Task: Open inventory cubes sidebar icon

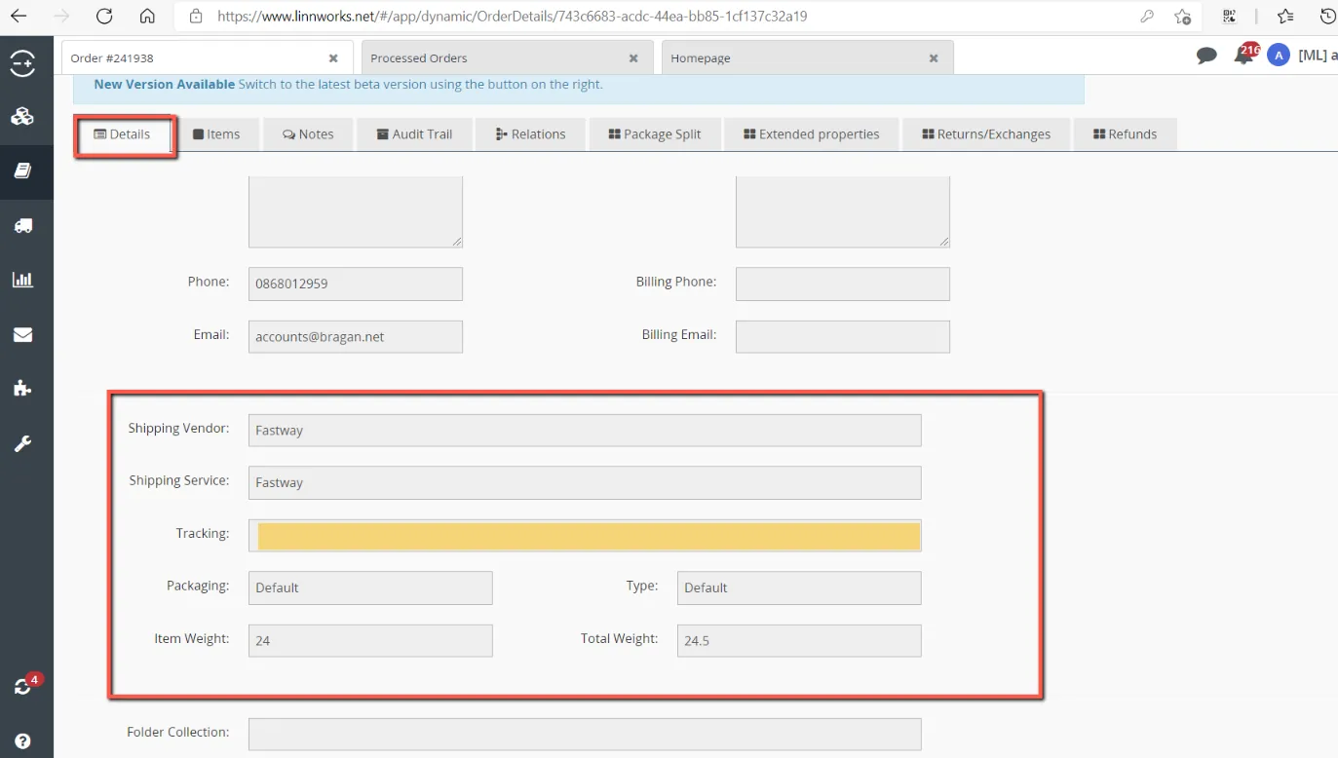Action: 22,117
